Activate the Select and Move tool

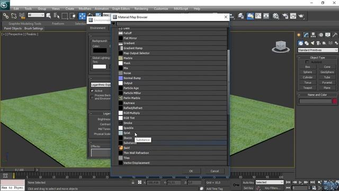pyautogui.click(x=82, y=16)
